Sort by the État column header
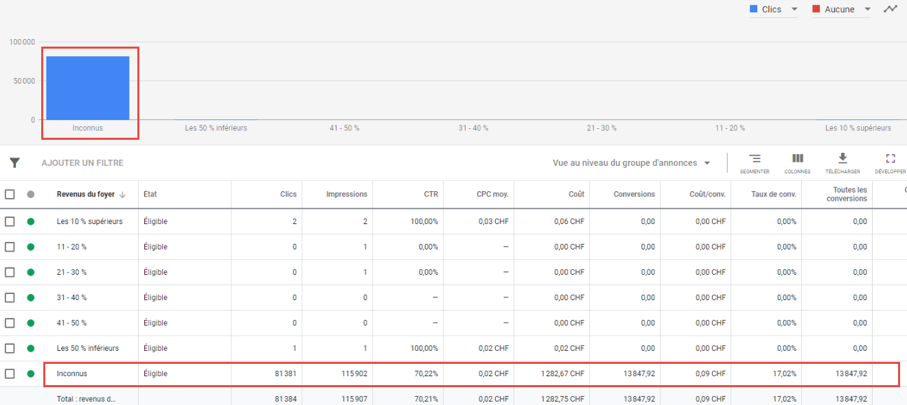The width and height of the screenshot is (907, 405). [150, 195]
